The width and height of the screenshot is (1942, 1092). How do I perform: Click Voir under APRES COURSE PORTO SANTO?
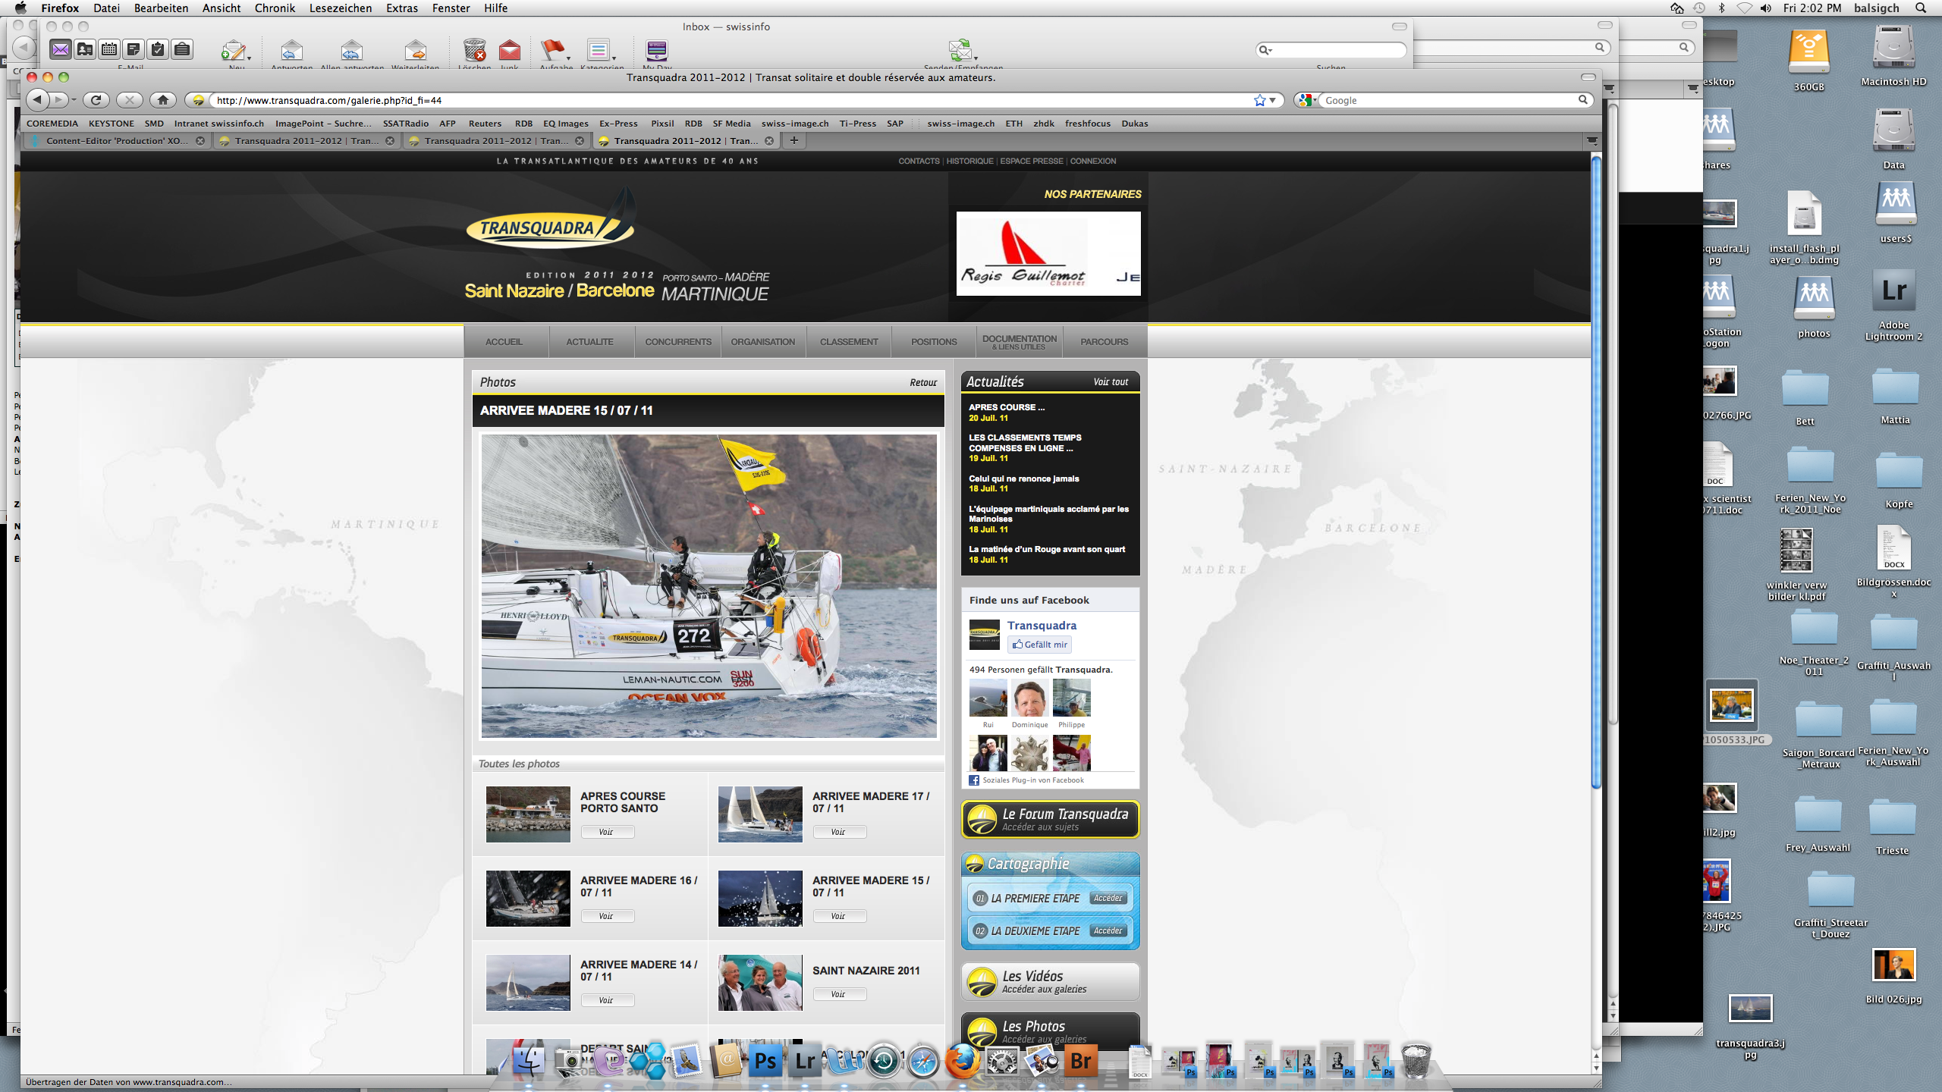(606, 832)
